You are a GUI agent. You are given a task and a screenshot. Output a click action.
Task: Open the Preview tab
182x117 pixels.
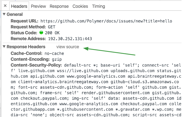click(x=39, y=6)
